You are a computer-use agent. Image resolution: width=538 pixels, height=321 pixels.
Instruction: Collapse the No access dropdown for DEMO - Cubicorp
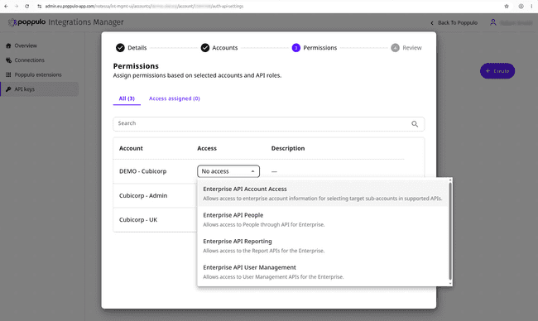(x=228, y=171)
